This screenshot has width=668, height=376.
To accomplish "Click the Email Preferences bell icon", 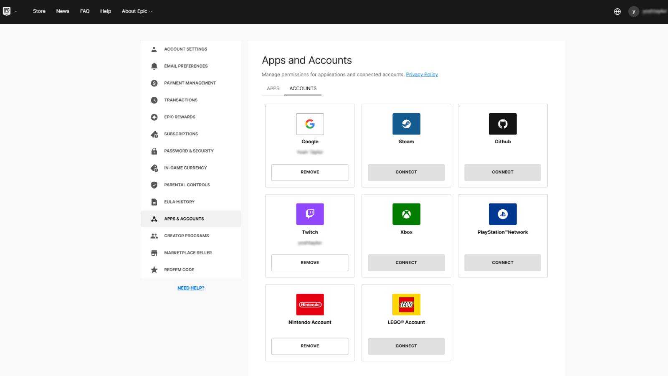I will 154,66.
